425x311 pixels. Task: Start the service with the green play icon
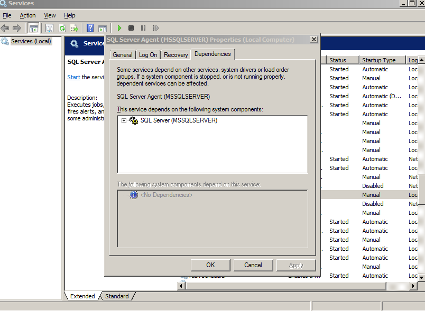click(119, 28)
